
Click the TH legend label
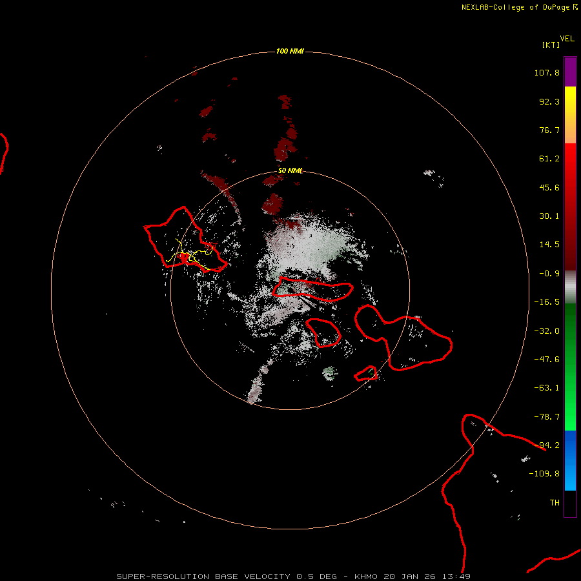pos(555,503)
